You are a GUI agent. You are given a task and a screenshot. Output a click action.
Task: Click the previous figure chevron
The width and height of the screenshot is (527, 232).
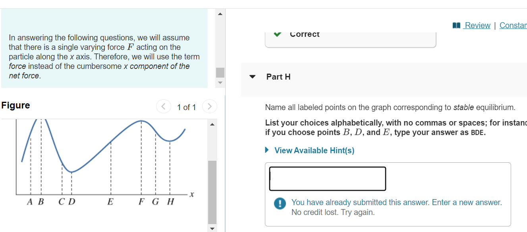click(163, 106)
